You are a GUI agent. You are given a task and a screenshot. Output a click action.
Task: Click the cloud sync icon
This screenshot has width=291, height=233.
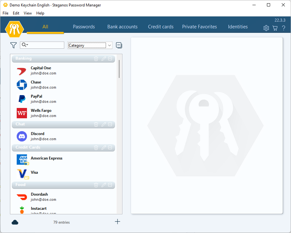click(x=15, y=222)
